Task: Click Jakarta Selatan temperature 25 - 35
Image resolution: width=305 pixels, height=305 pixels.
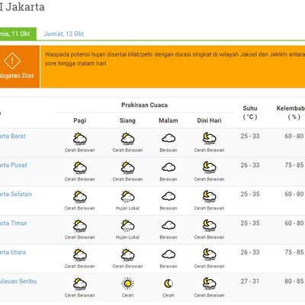Action: click(250, 194)
